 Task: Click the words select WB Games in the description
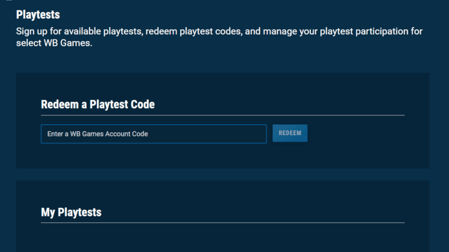click(x=53, y=43)
